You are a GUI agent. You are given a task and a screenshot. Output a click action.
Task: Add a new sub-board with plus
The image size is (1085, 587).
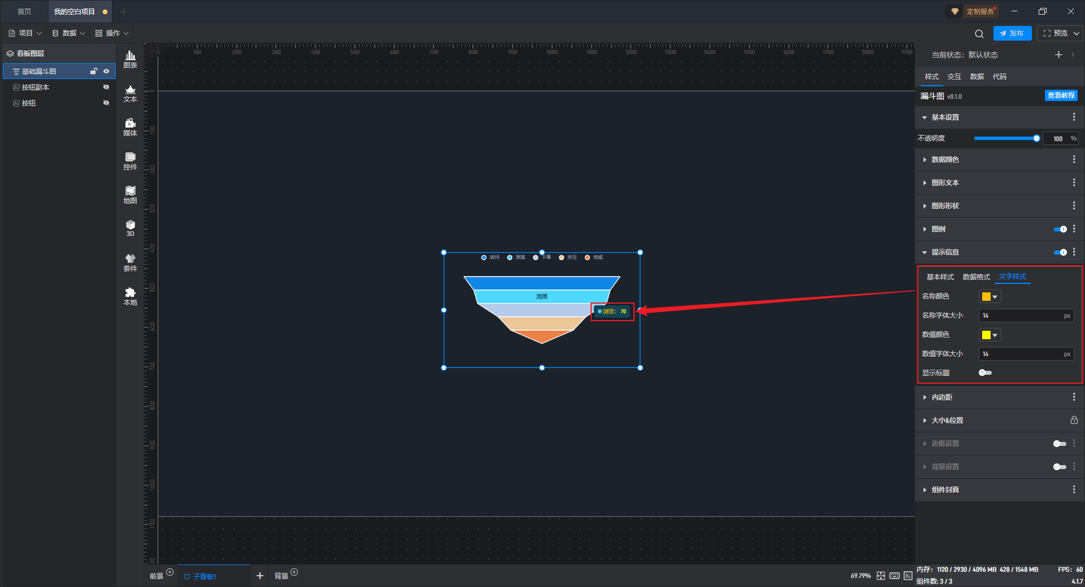(x=260, y=576)
